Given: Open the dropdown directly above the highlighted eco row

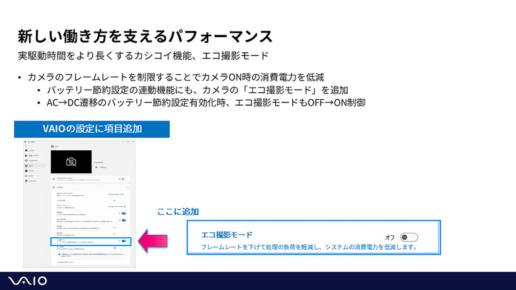Looking at the screenshot, I should pos(119,234).
